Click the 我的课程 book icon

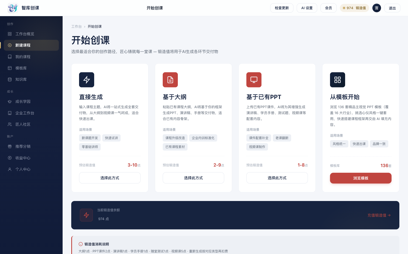[10, 57]
